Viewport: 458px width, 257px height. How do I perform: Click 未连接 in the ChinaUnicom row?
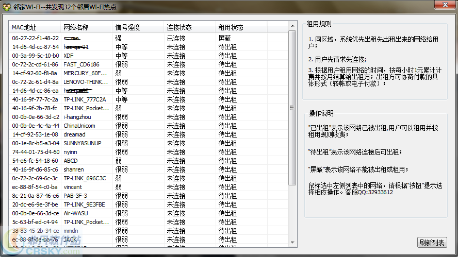[x=176, y=126]
